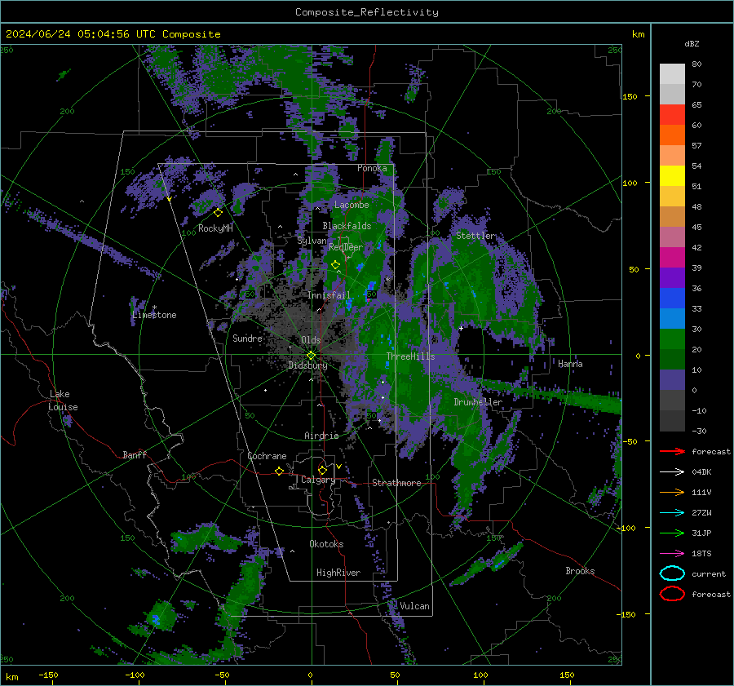Click the magenta 18TS arrow icon
The width and height of the screenshot is (734, 686).
click(672, 554)
